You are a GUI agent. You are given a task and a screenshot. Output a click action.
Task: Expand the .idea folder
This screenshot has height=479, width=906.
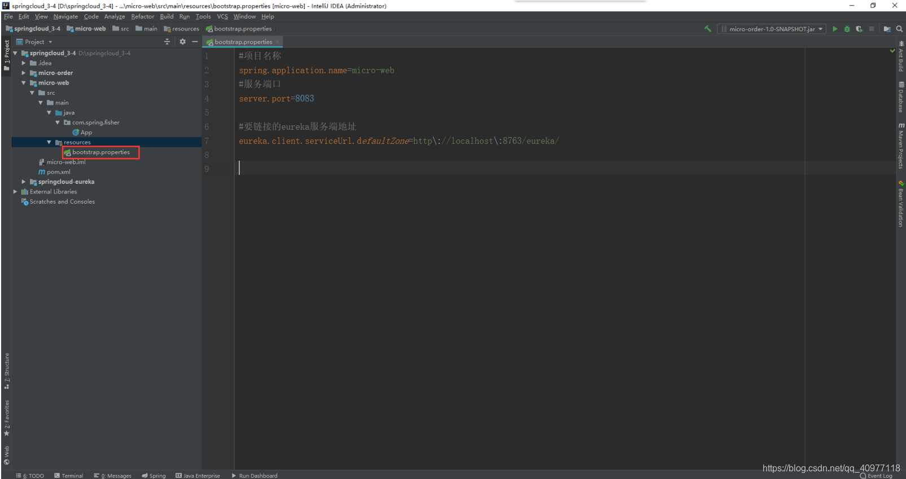(x=24, y=63)
